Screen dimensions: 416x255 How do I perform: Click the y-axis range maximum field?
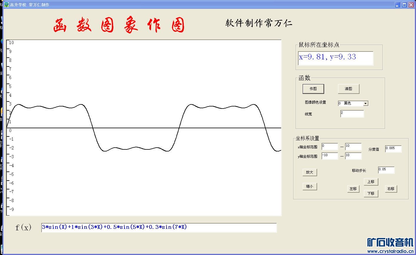point(353,156)
